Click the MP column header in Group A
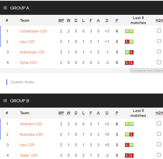 [x=61, y=20]
